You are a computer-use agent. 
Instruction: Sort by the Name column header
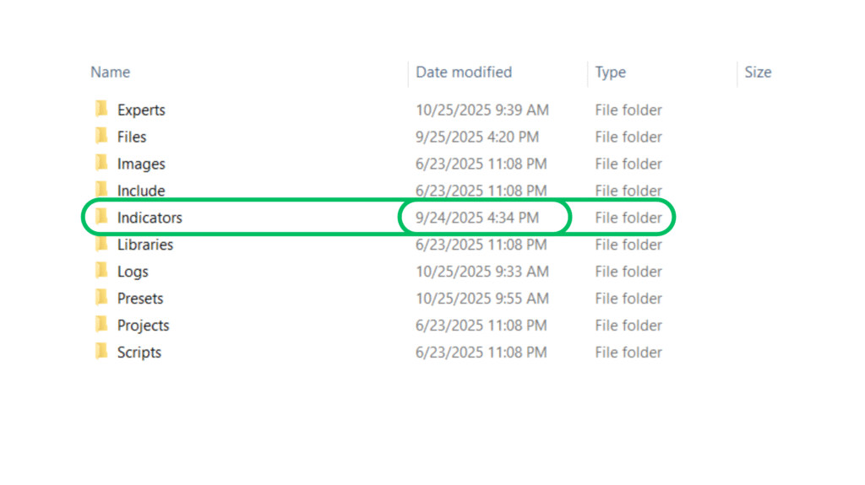(x=111, y=73)
